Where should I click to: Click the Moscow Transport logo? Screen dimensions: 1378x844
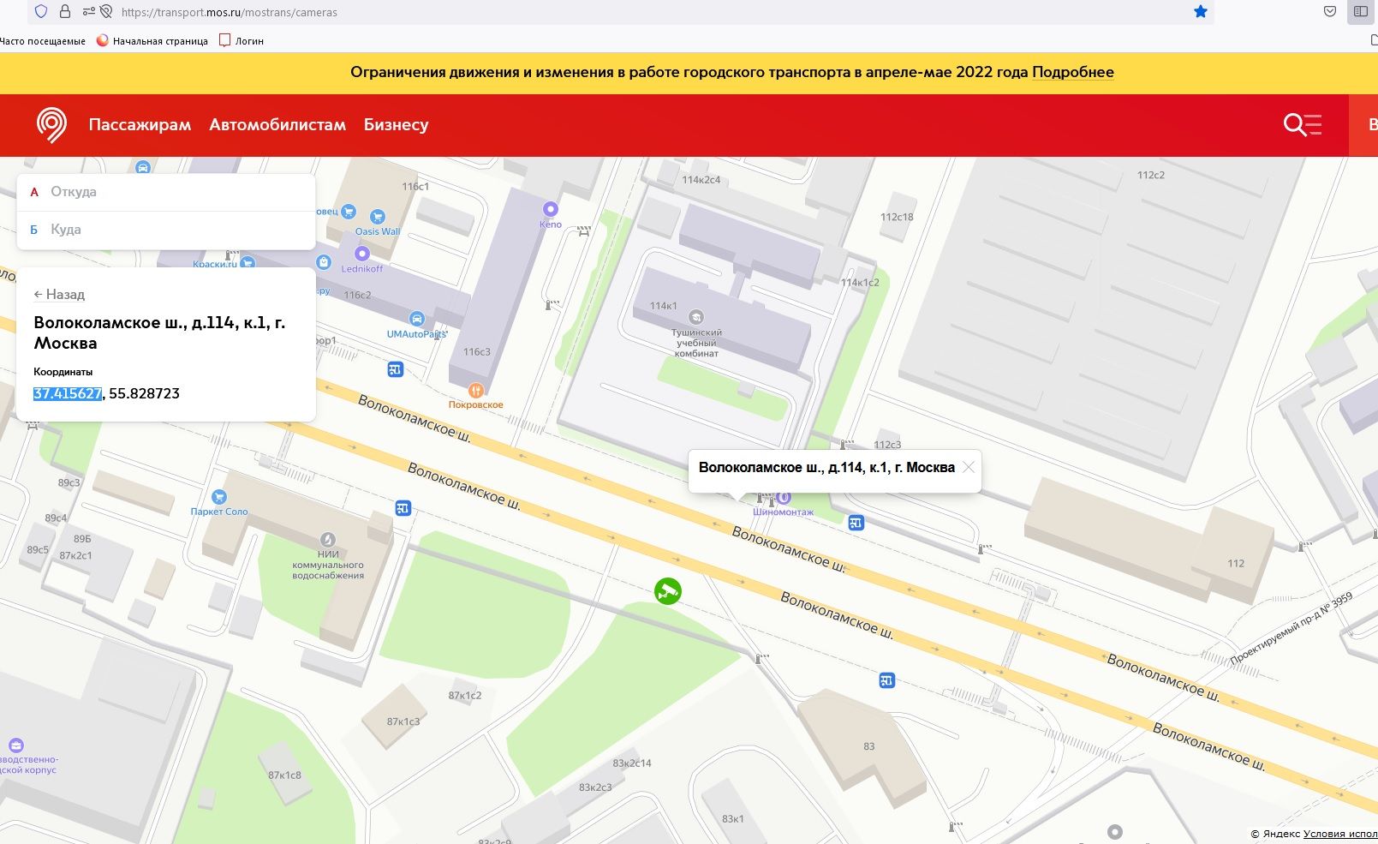point(51,125)
